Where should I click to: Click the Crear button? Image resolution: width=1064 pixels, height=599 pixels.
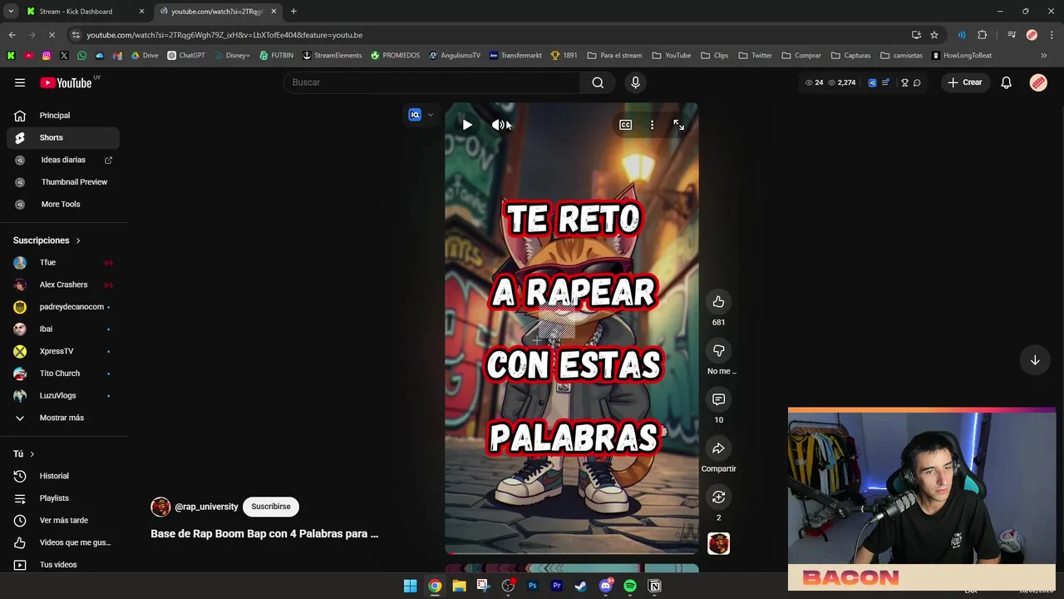point(965,82)
